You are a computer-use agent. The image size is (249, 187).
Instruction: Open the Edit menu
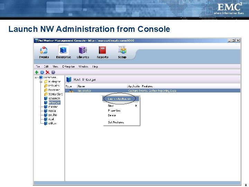click(46, 66)
